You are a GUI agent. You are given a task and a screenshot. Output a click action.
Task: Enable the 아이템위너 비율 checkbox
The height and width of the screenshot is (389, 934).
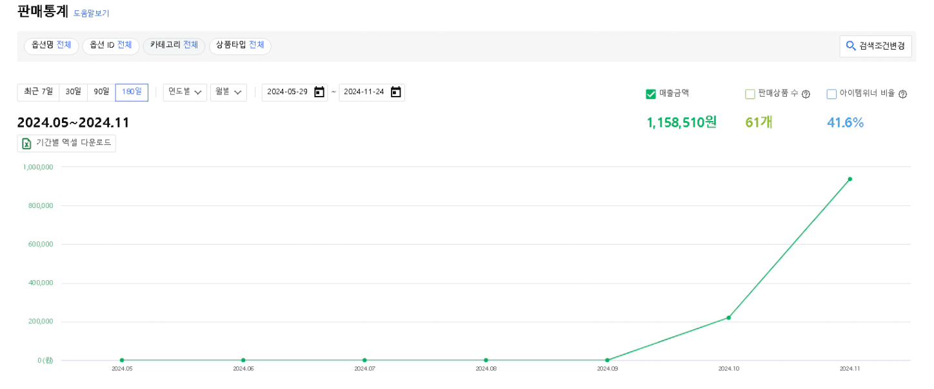[x=831, y=94]
